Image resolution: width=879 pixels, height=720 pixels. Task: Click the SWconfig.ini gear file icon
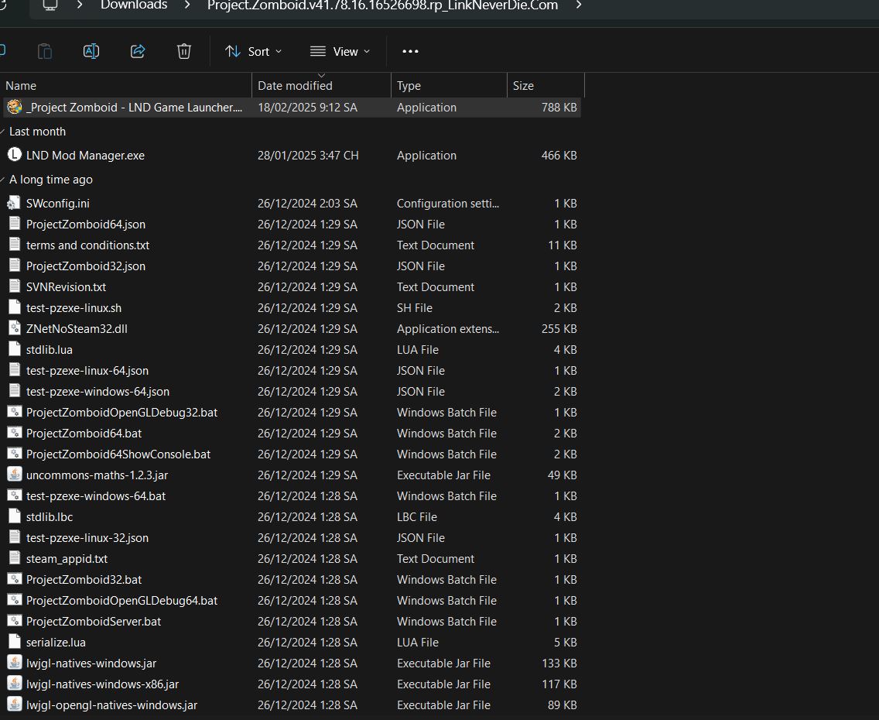coord(14,203)
